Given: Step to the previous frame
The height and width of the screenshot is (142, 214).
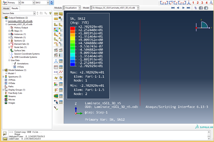Looking at the screenshot, I should (x=178, y=8).
